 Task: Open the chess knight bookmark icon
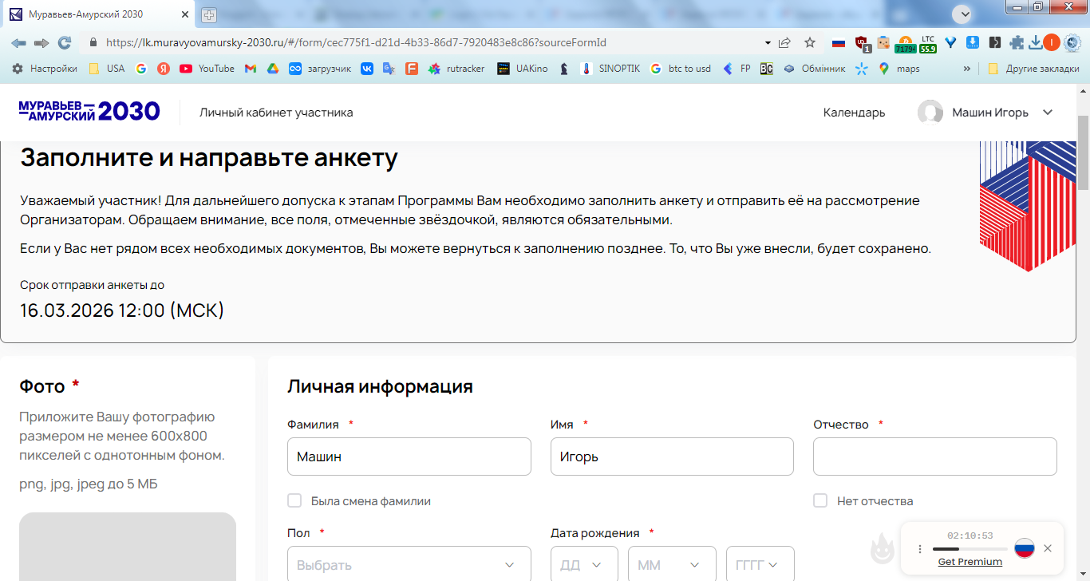564,69
